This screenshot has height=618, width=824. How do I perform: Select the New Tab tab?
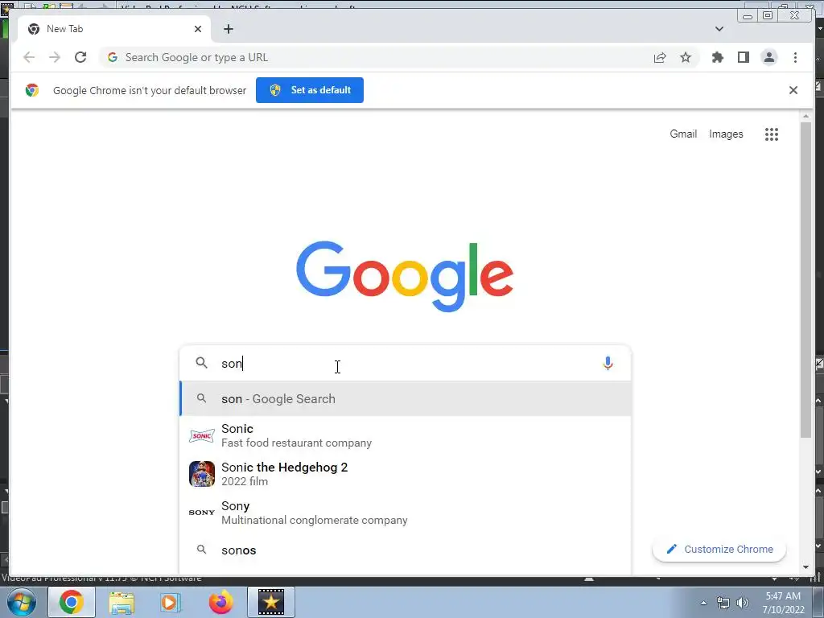[x=114, y=29]
